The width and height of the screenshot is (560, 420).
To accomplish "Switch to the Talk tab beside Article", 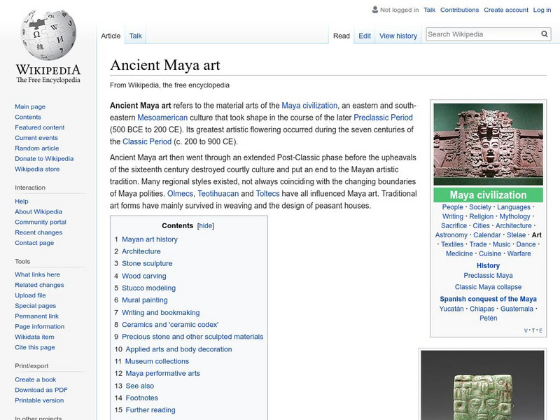I will (x=135, y=36).
